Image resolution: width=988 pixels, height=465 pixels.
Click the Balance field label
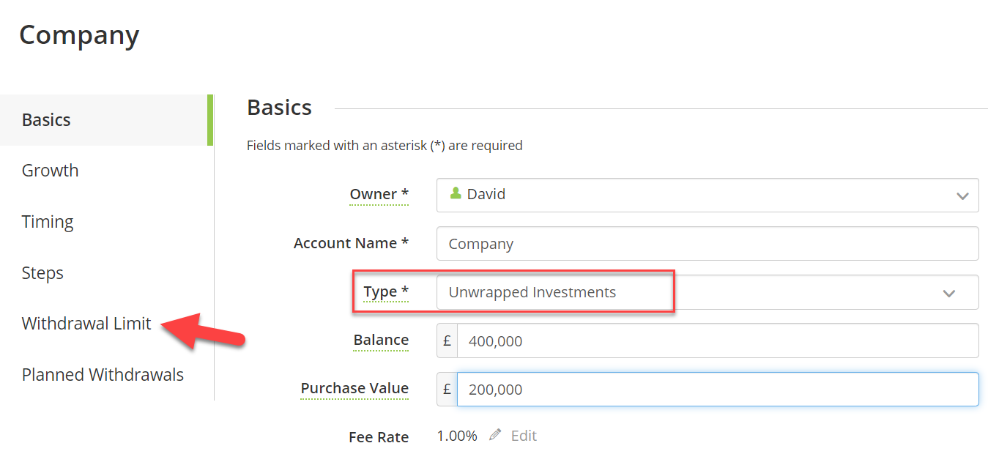coord(381,340)
